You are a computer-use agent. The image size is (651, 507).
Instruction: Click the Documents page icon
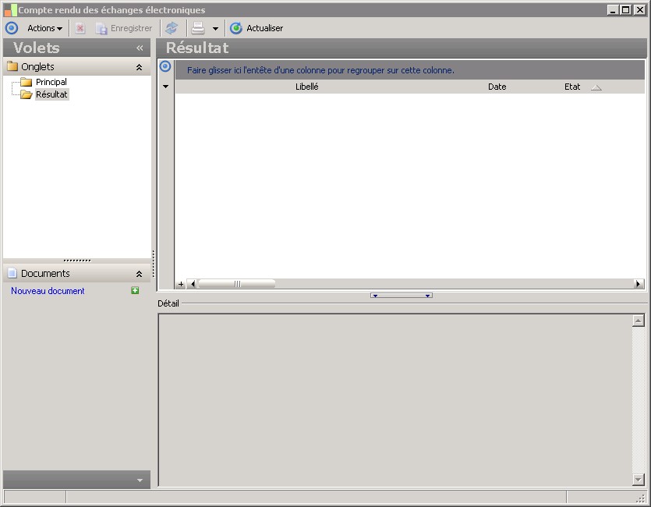tap(12, 273)
